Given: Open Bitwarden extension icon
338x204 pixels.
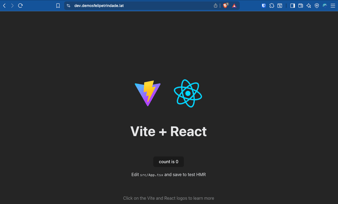Looking at the screenshot, I should click(264, 5).
